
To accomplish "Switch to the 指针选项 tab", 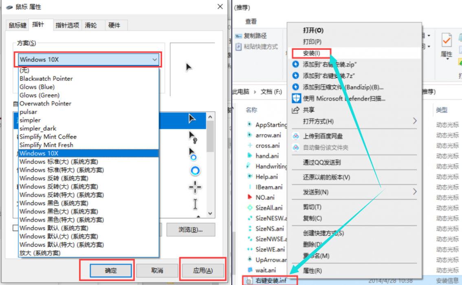I will click(x=67, y=25).
